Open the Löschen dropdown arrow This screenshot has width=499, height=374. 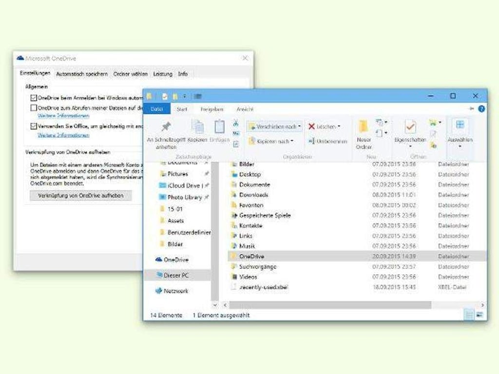[x=339, y=127]
